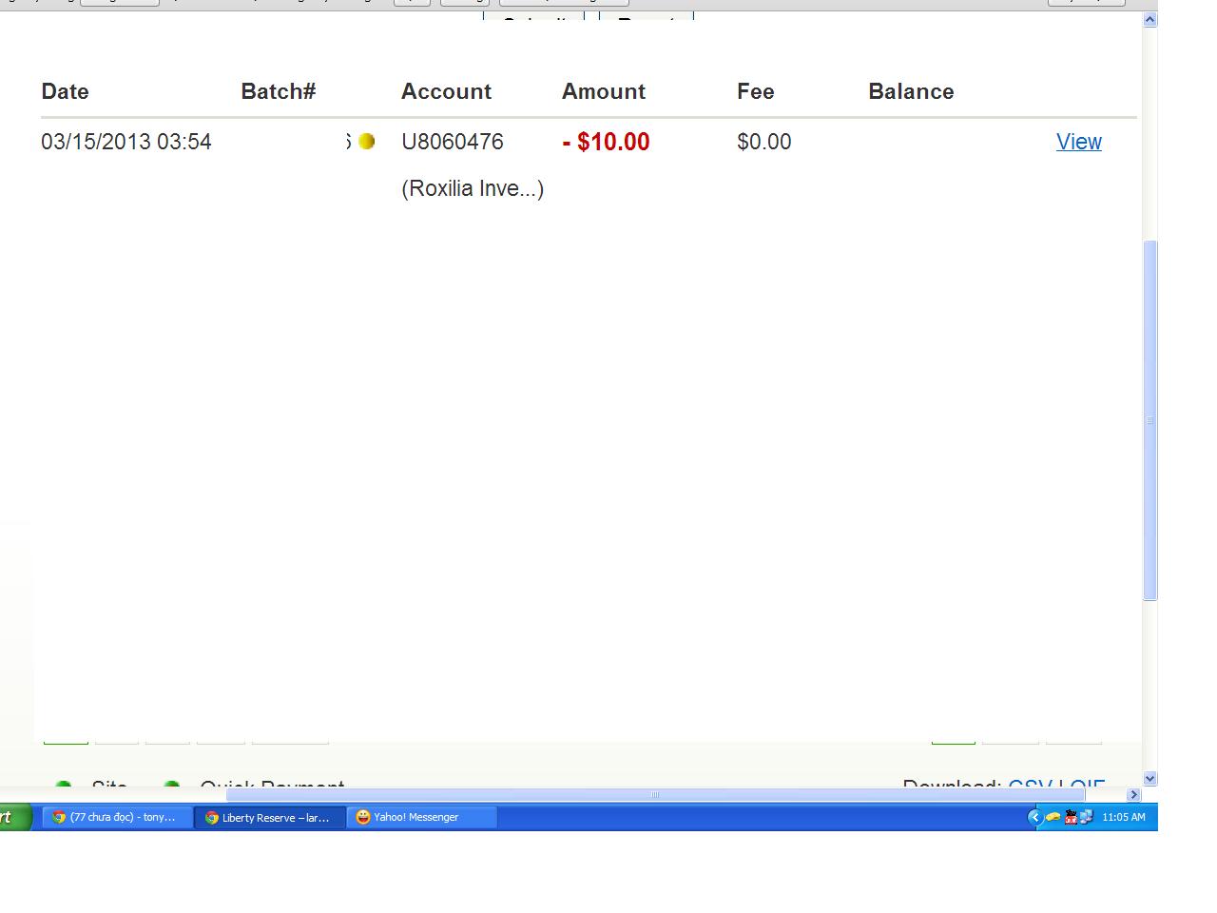Click the - $10.00 amount value
The image size is (1217, 913).
pos(606,142)
